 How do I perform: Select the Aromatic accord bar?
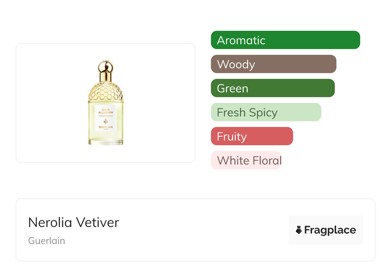pyautogui.click(x=285, y=40)
